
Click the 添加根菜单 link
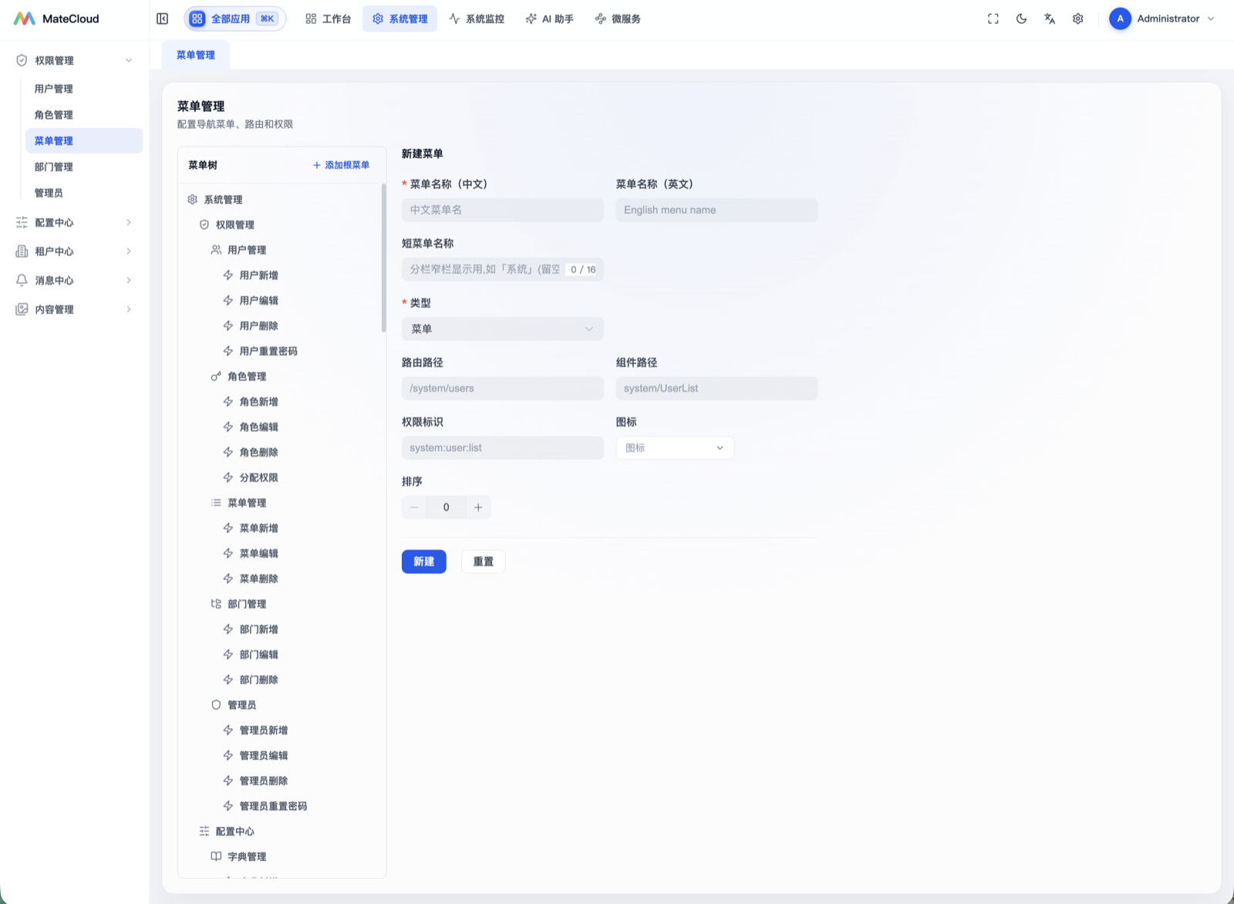(x=341, y=165)
